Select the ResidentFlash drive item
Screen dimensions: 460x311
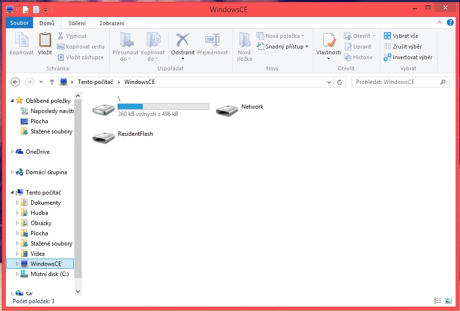(x=122, y=137)
